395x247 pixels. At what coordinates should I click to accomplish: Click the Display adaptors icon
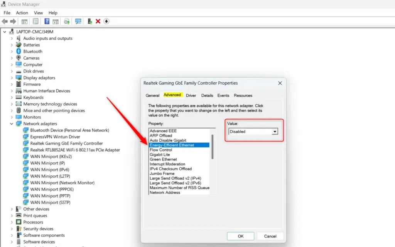point(19,78)
